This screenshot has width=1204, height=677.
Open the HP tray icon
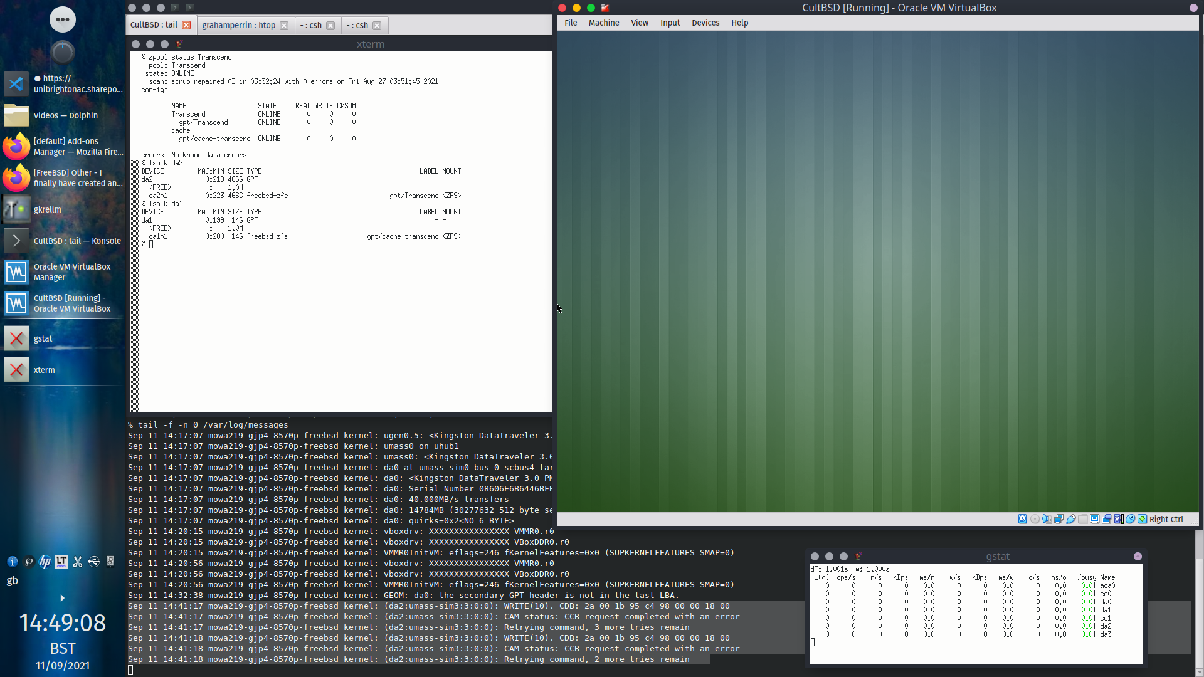coord(45,562)
